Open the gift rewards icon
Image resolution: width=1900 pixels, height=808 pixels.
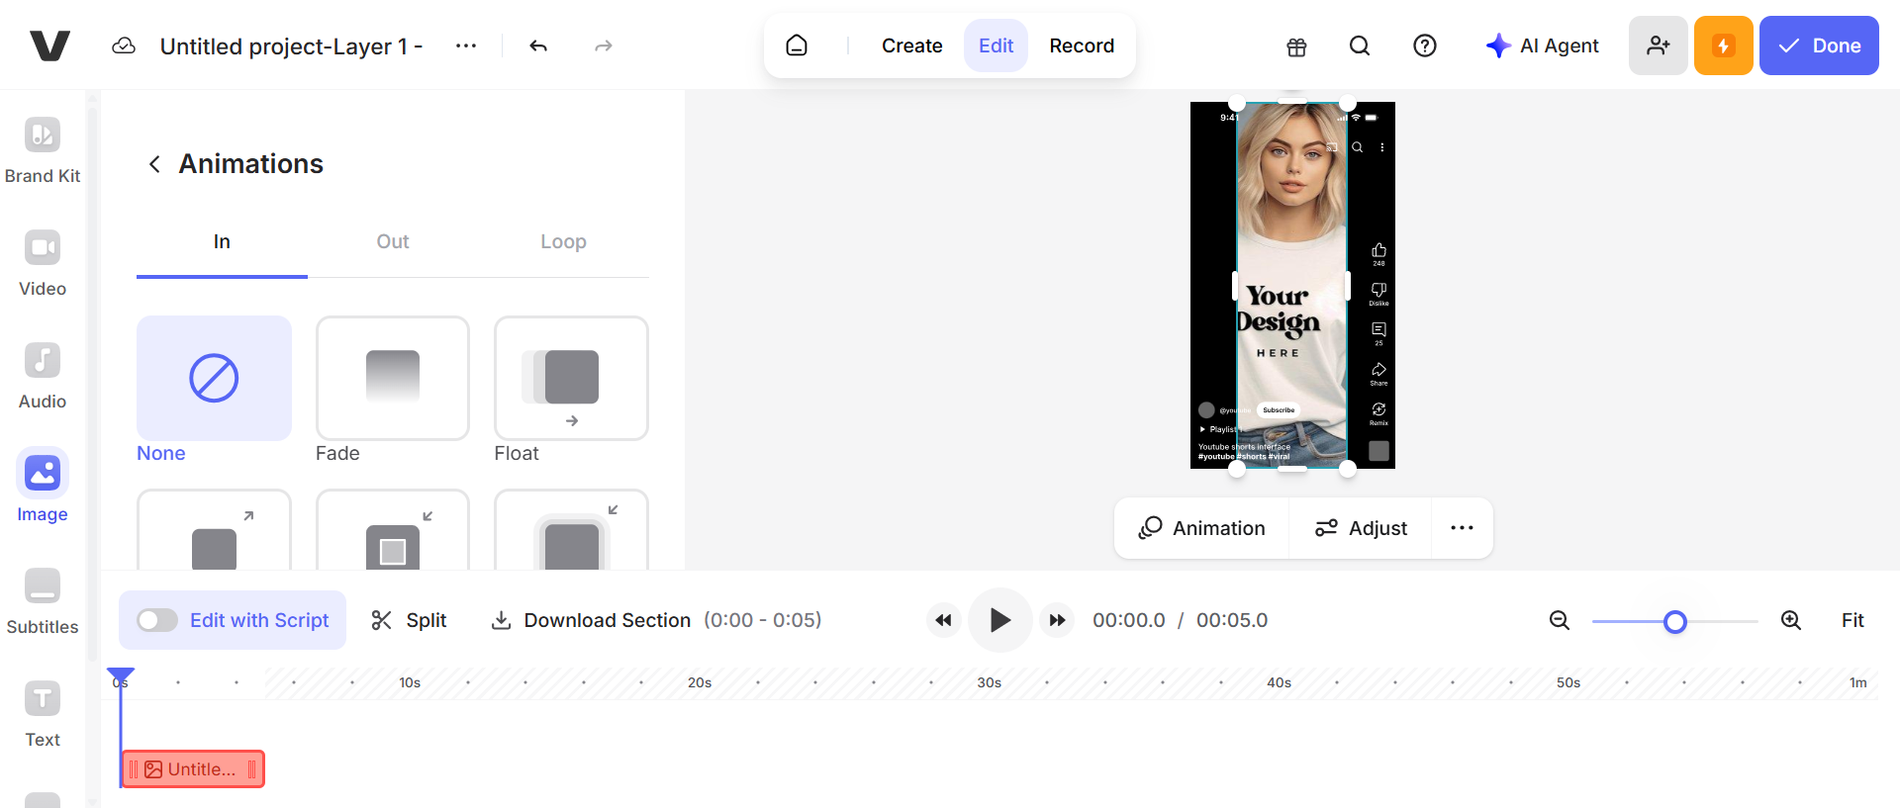[1296, 46]
